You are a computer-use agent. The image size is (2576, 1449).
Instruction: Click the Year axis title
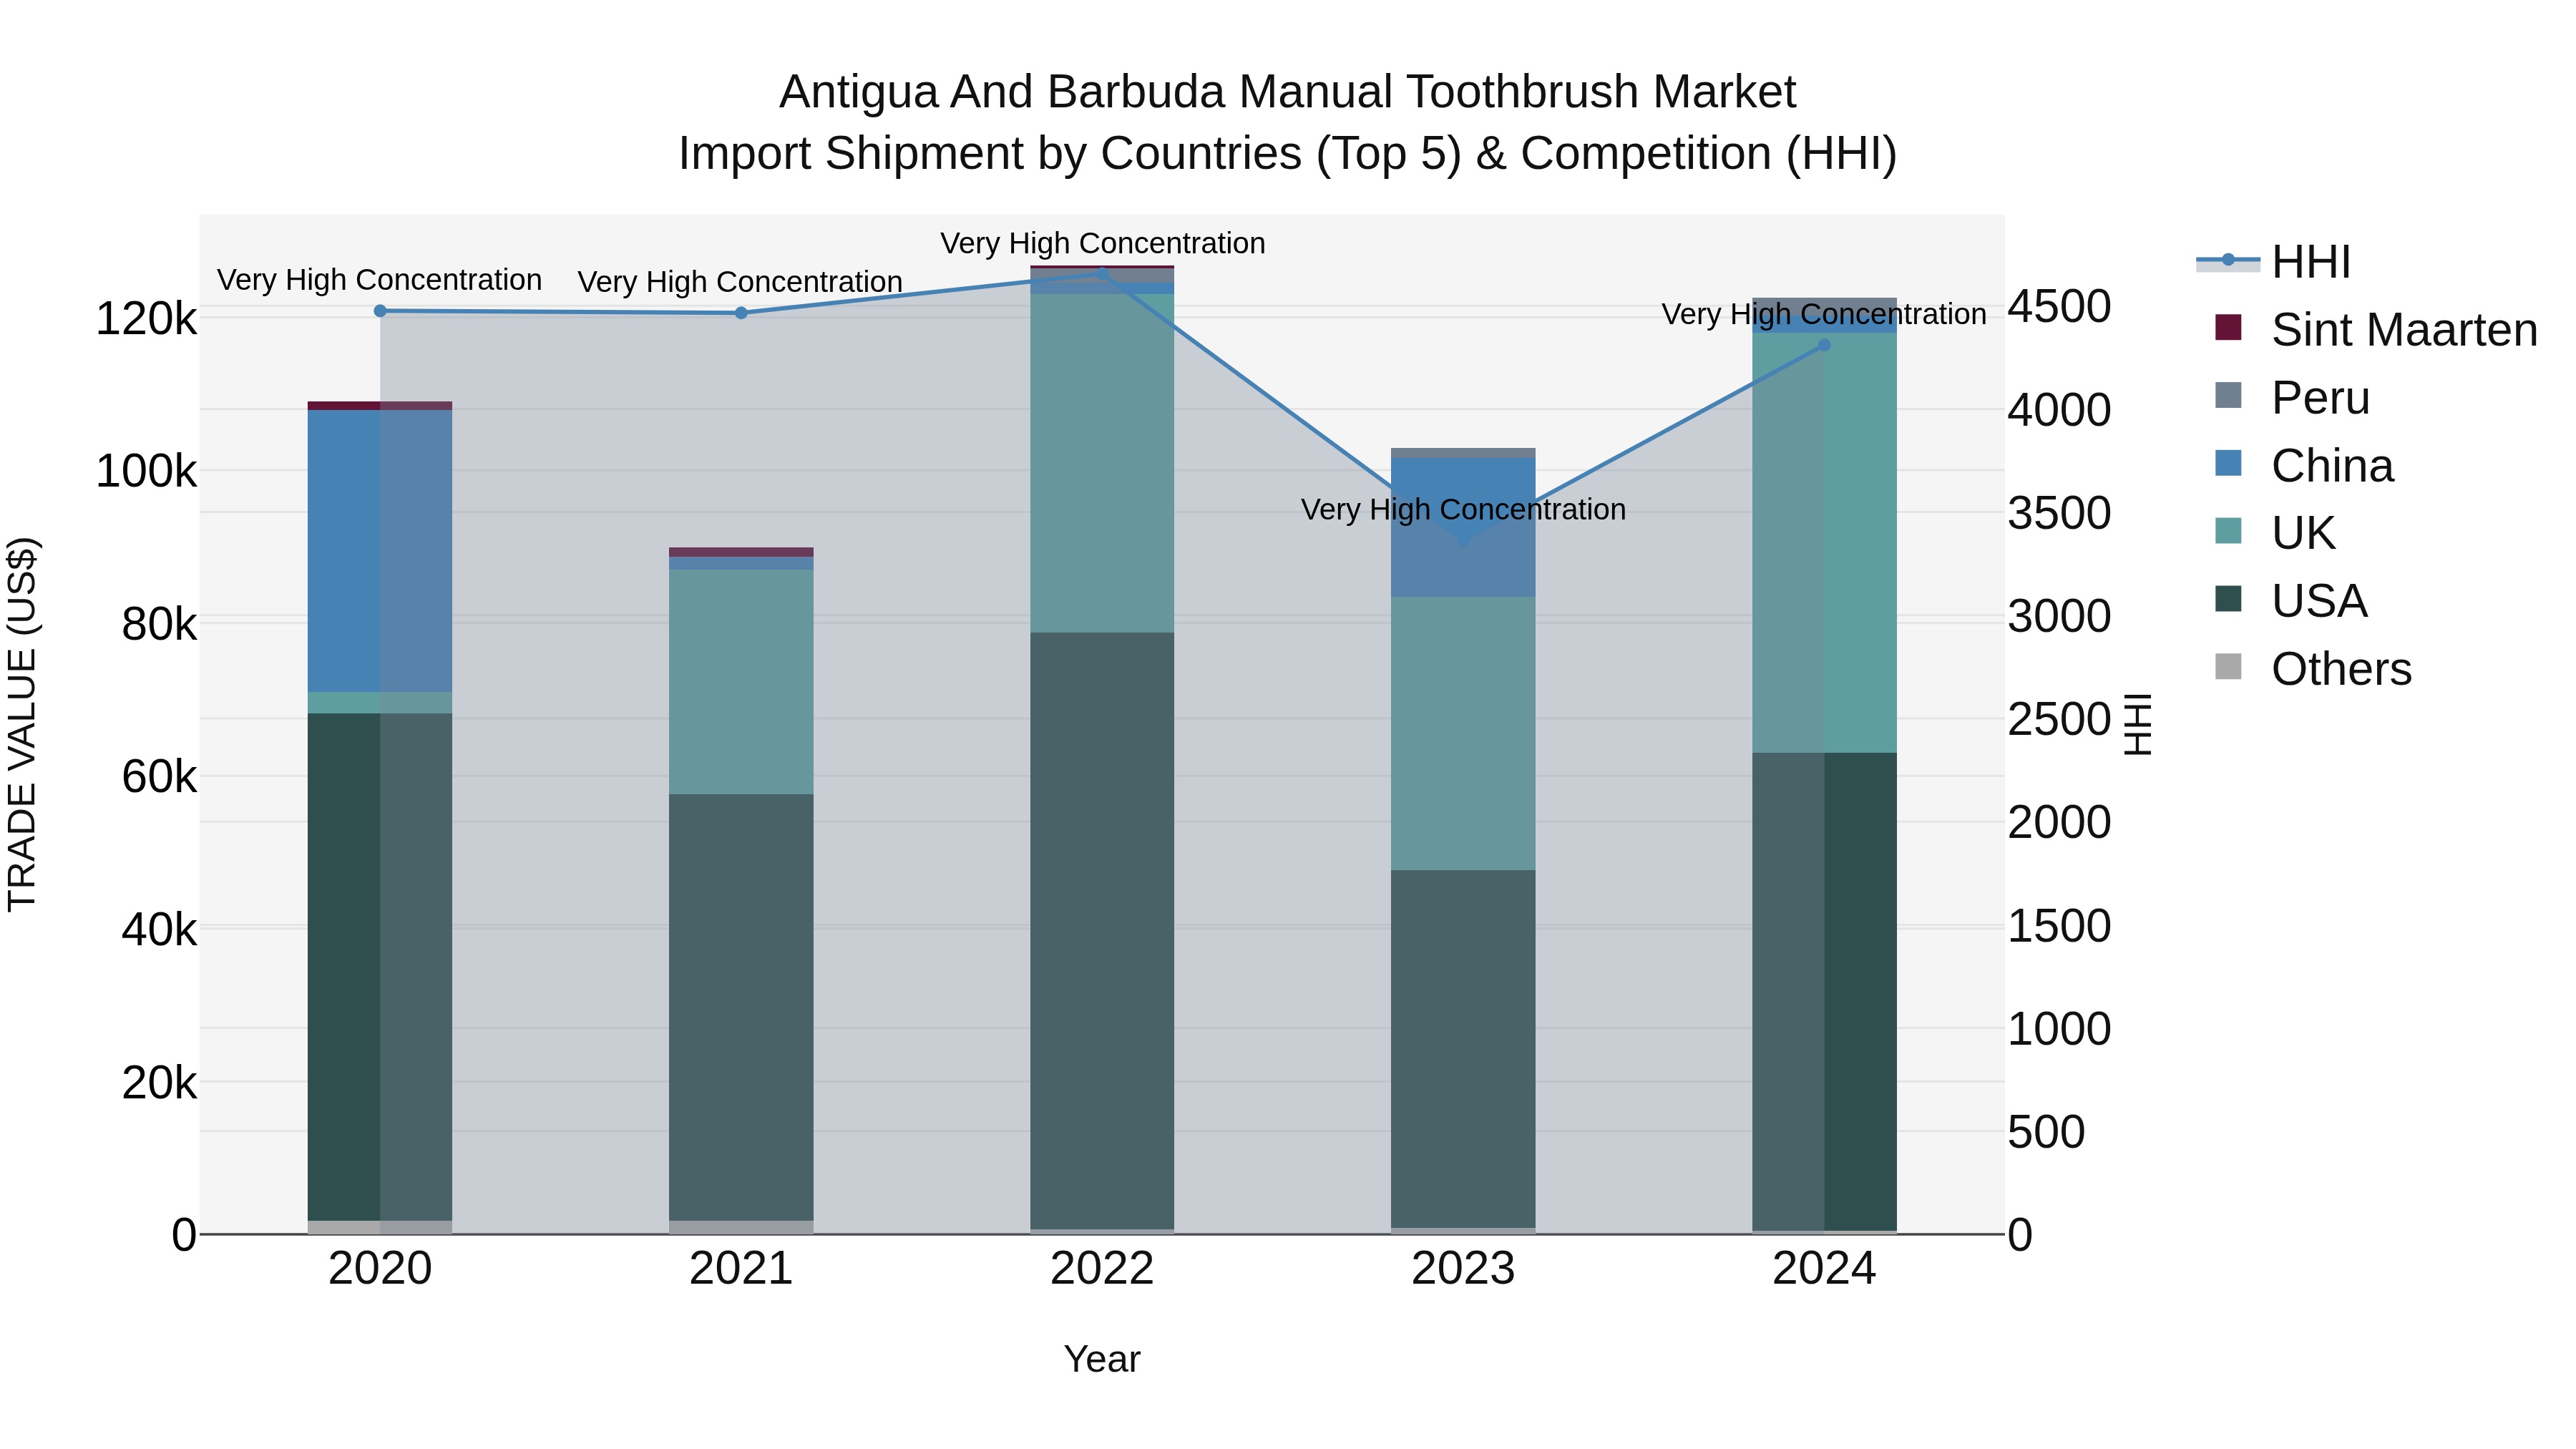pos(1102,1359)
